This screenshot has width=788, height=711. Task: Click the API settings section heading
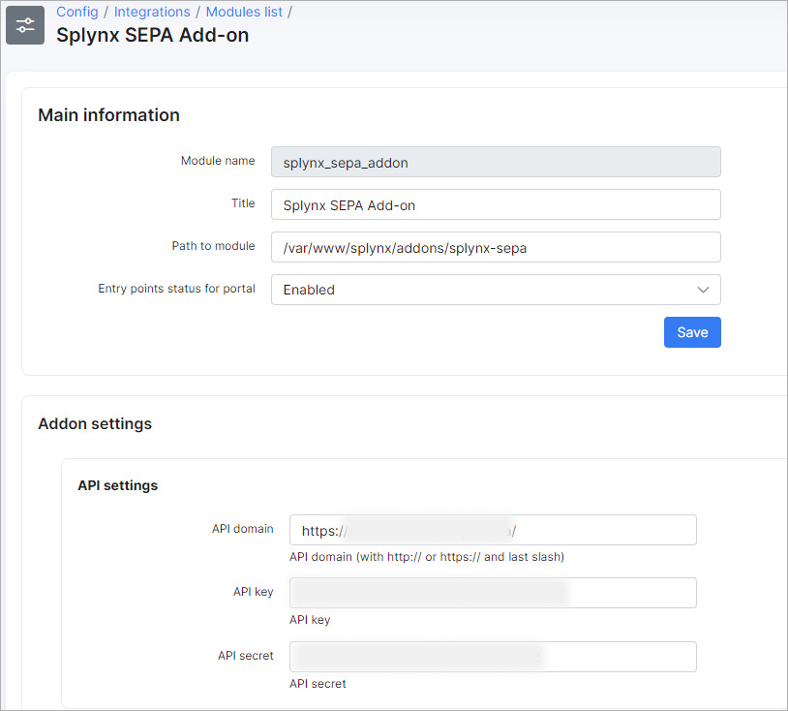pyautogui.click(x=117, y=485)
